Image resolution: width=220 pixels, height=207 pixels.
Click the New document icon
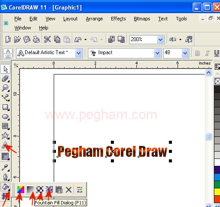click(x=8, y=39)
